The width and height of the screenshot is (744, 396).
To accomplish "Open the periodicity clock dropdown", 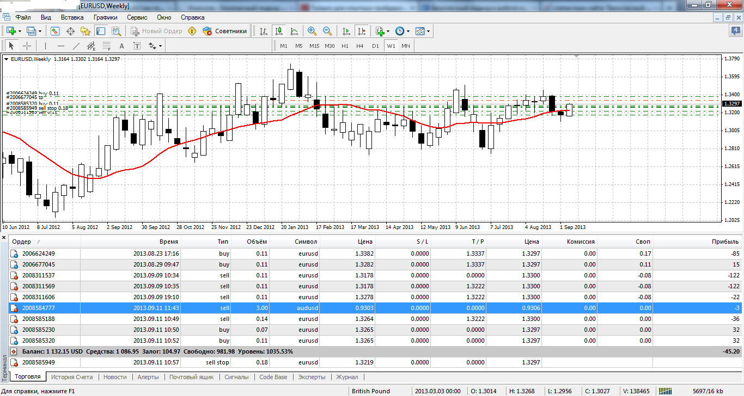I will pyautogui.click(x=402, y=31).
